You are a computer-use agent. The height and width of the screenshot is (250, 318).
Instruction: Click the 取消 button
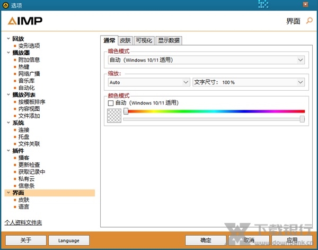point(249,240)
